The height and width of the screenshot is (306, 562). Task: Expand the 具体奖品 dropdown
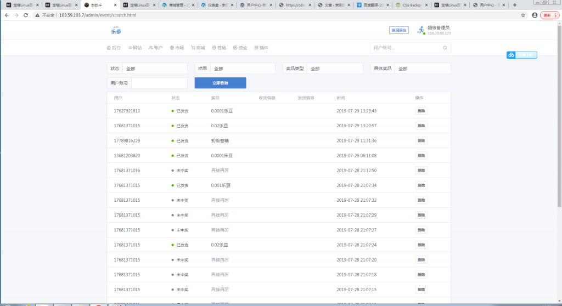click(x=422, y=69)
